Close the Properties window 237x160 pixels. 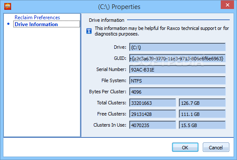coord(227,5)
